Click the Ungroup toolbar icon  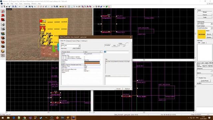pyautogui.click(x=32, y=7)
